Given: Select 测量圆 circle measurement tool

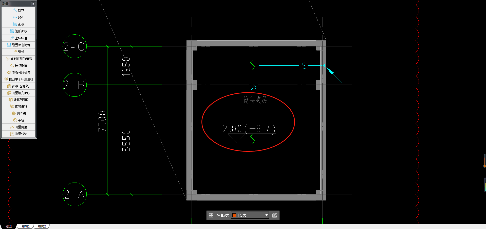Looking at the screenshot, I should coord(19,113).
